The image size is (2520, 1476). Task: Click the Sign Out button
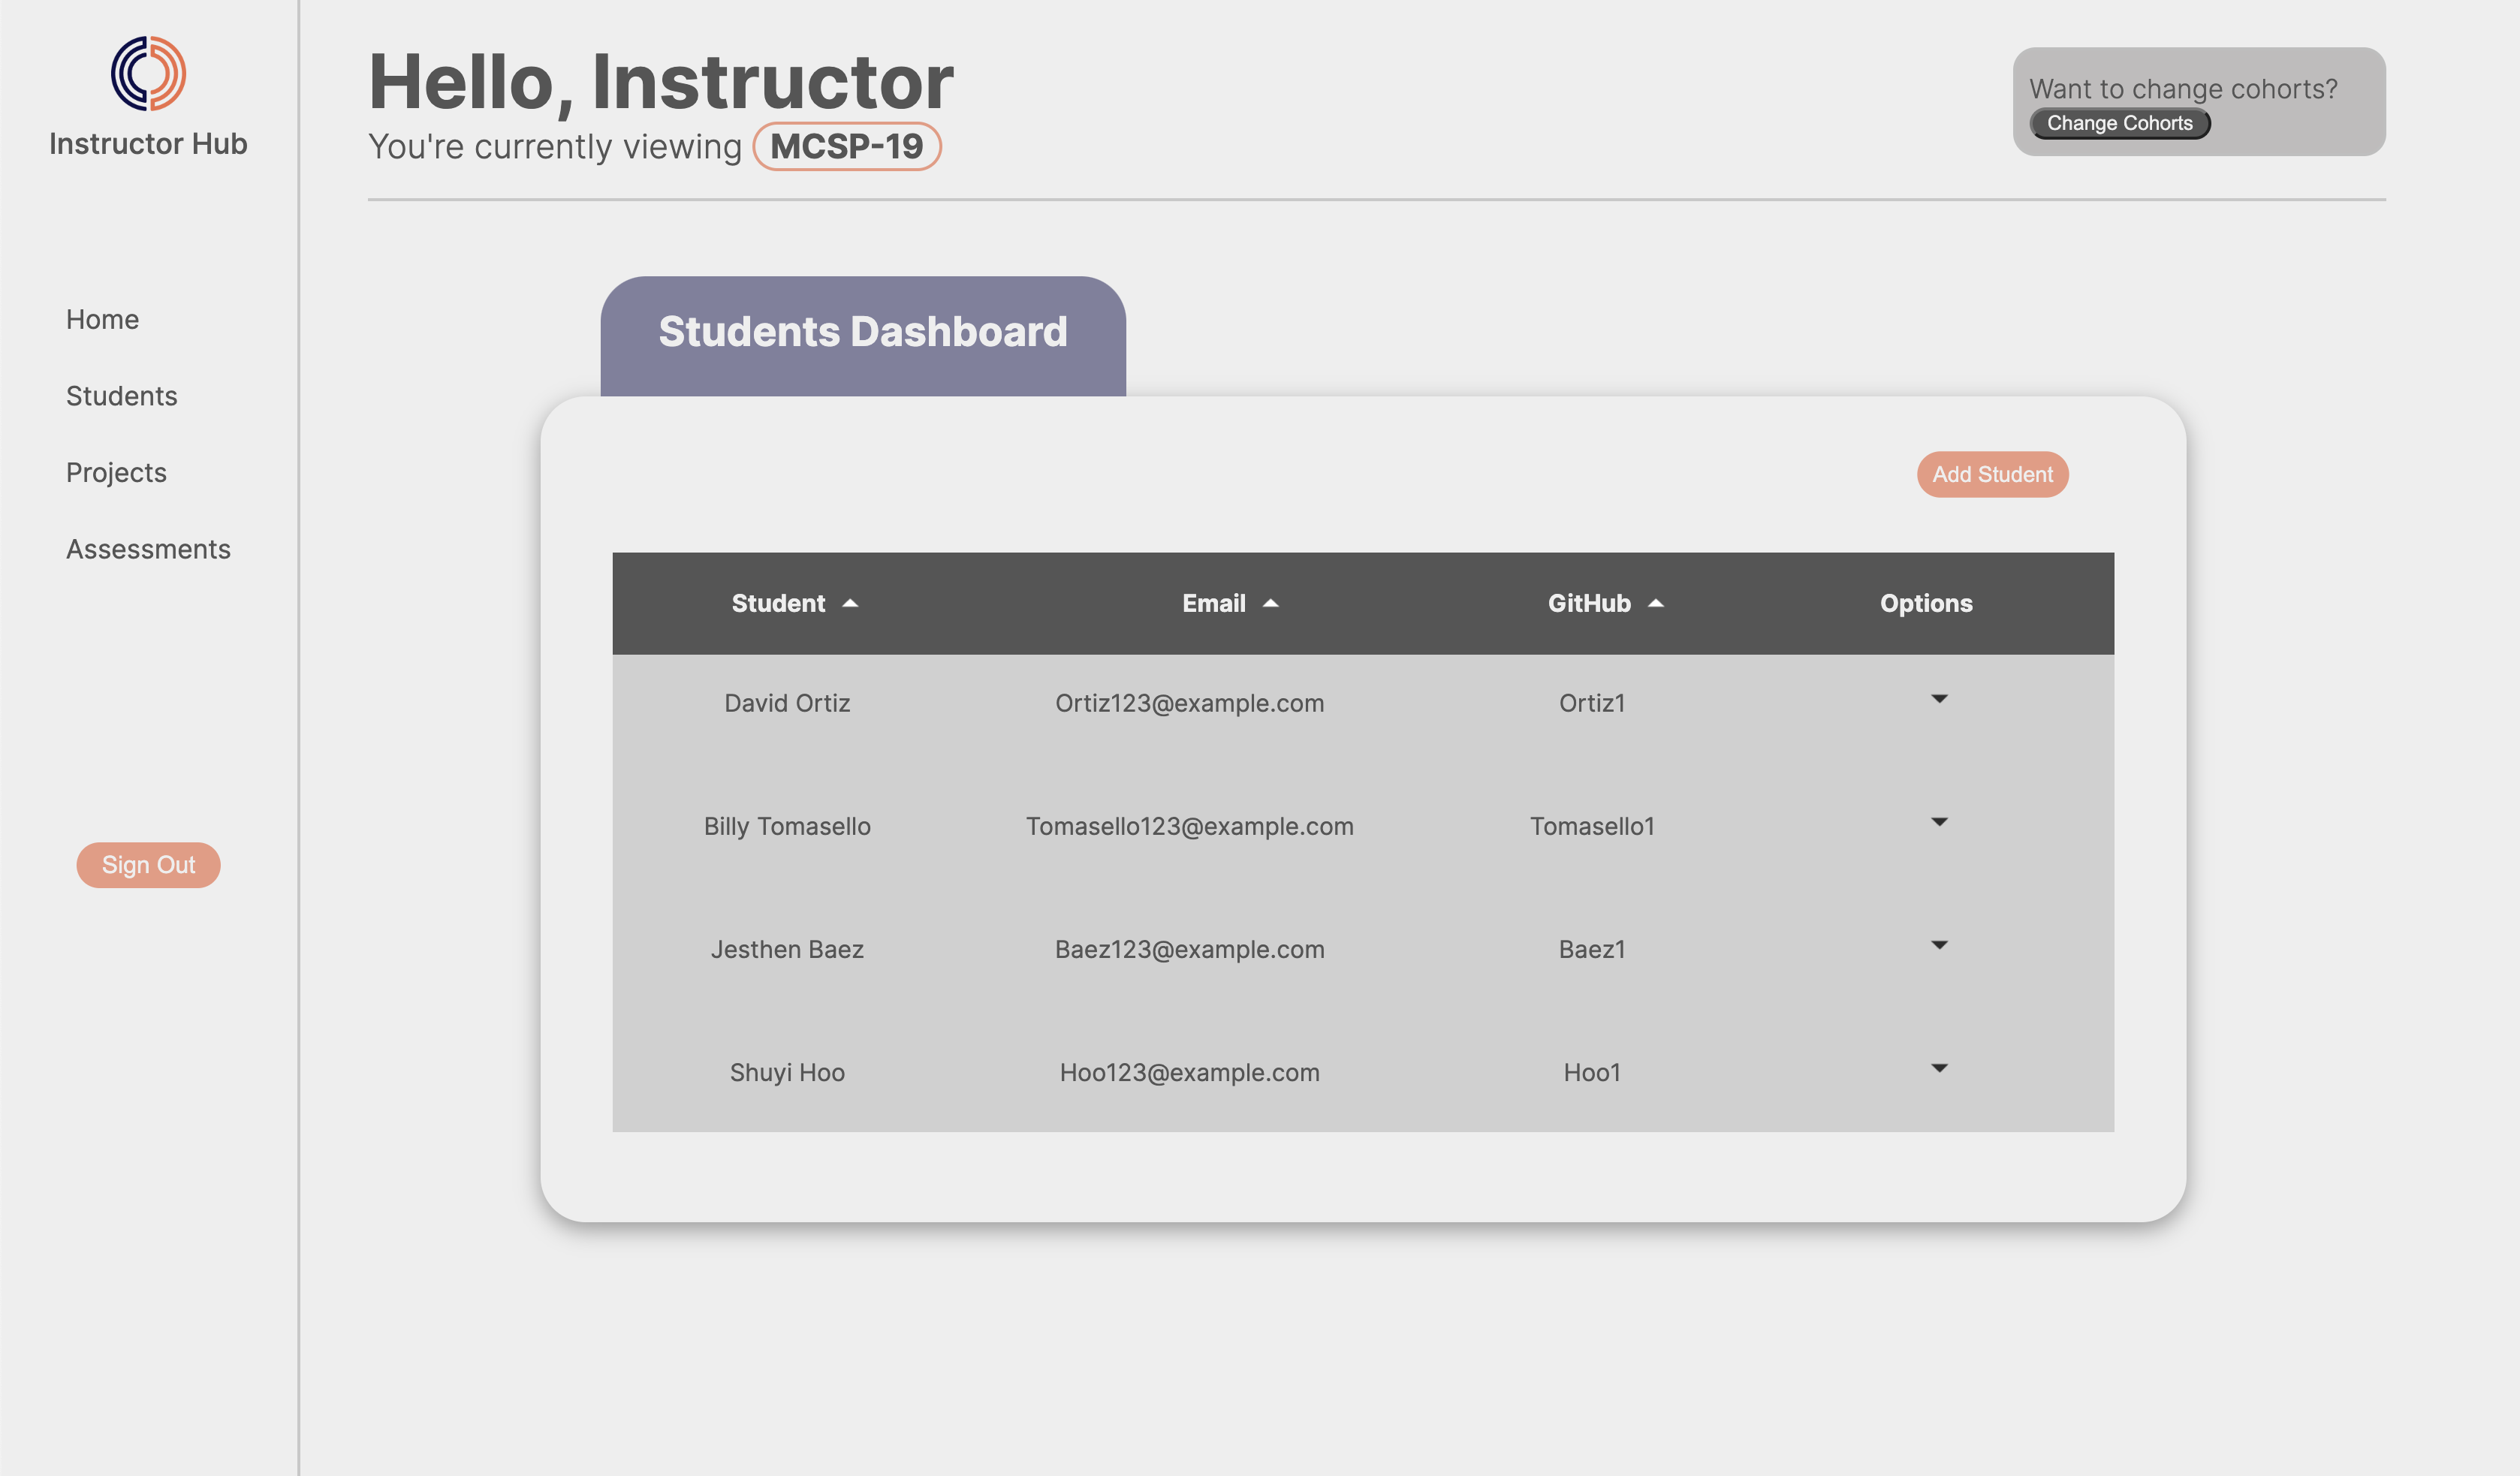coord(148,865)
